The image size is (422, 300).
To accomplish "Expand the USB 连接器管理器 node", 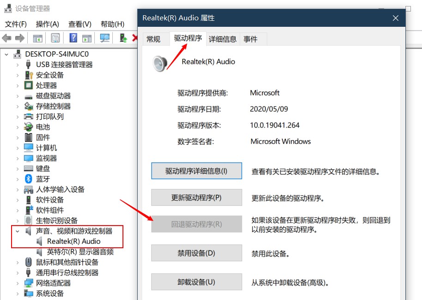I will tap(18, 65).
